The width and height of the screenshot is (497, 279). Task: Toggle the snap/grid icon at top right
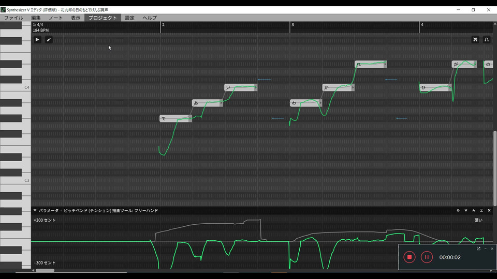click(x=475, y=40)
